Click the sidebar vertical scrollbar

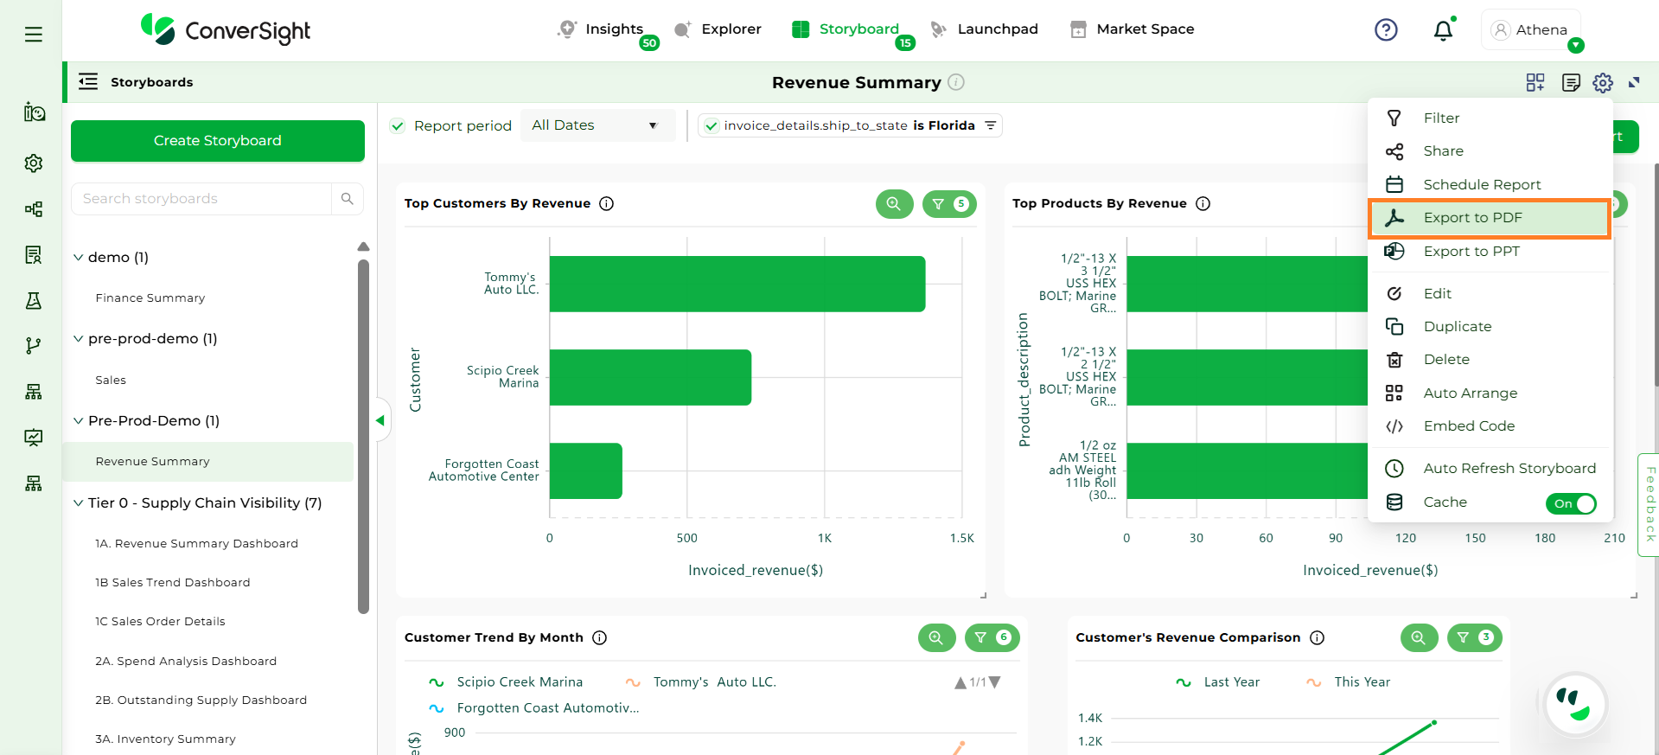coord(363,432)
